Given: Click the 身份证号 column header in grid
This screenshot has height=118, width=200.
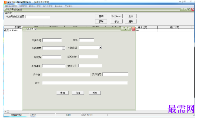Looking at the screenshot, I should (x=143, y=27).
